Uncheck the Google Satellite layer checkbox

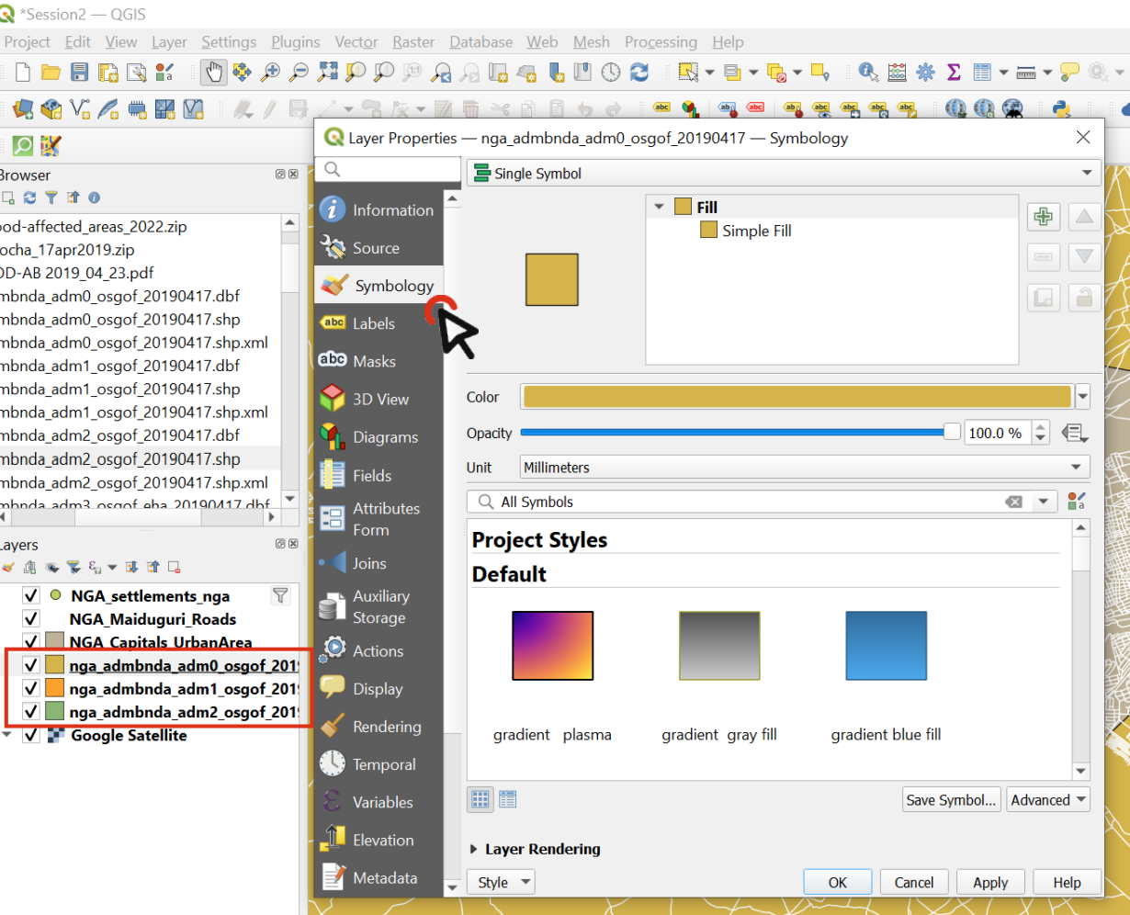click(31, 735)
